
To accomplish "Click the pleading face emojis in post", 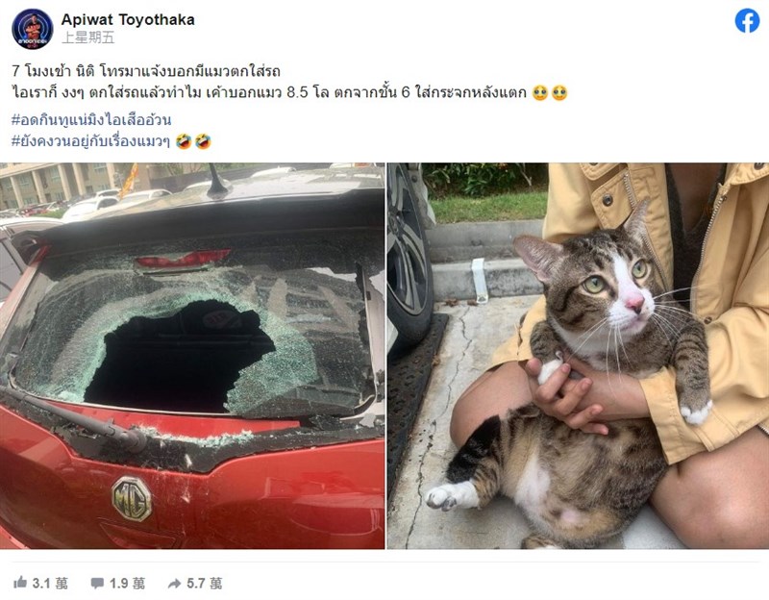I will tap(550, 92).
